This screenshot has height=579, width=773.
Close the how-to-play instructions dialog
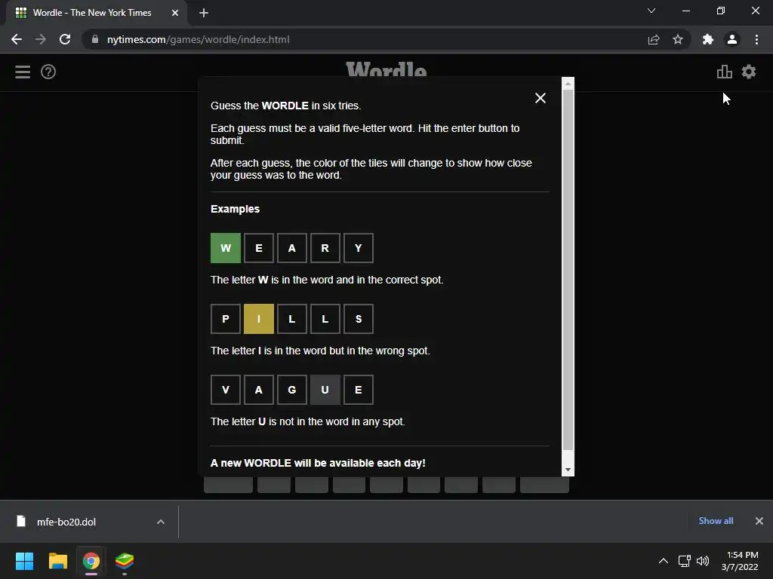click(x=540, y=98)
